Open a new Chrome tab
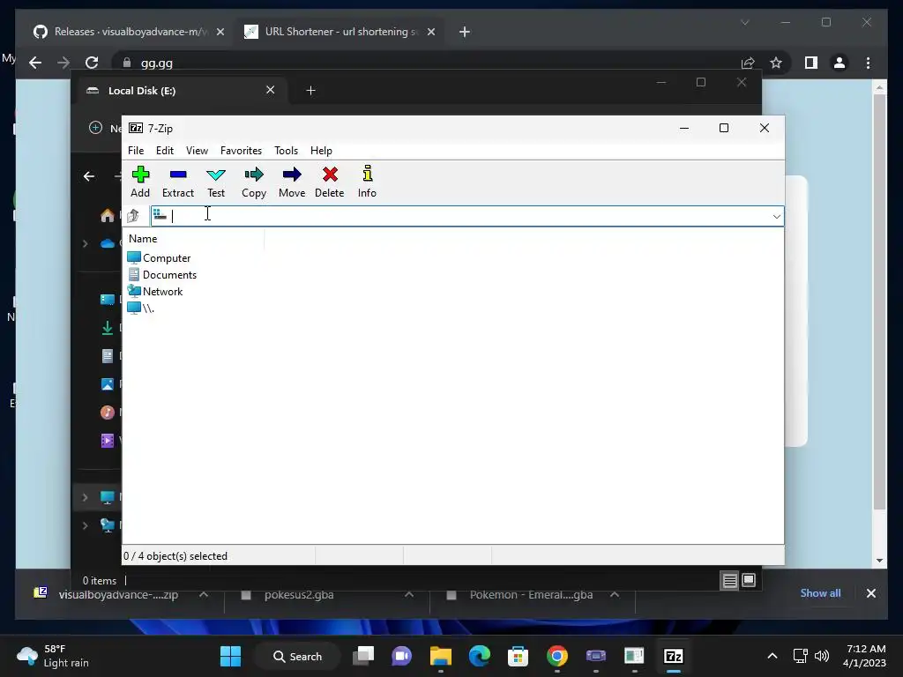903x677 pixels. [465, 32]
